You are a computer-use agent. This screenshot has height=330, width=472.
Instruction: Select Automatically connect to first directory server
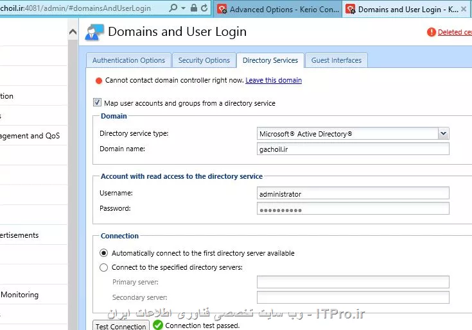[x=103, y=253]
